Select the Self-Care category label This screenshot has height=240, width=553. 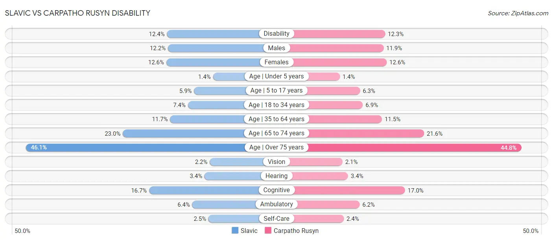tap(276, 218)
